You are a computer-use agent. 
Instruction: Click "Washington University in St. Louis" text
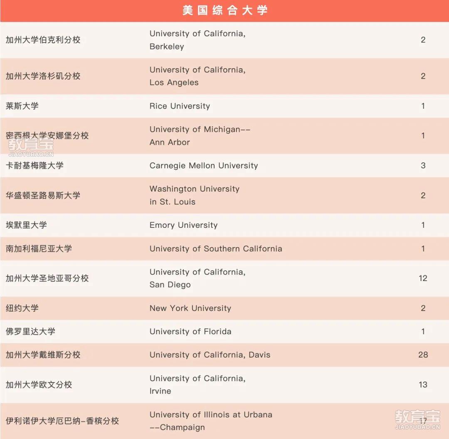pos(195,195)
